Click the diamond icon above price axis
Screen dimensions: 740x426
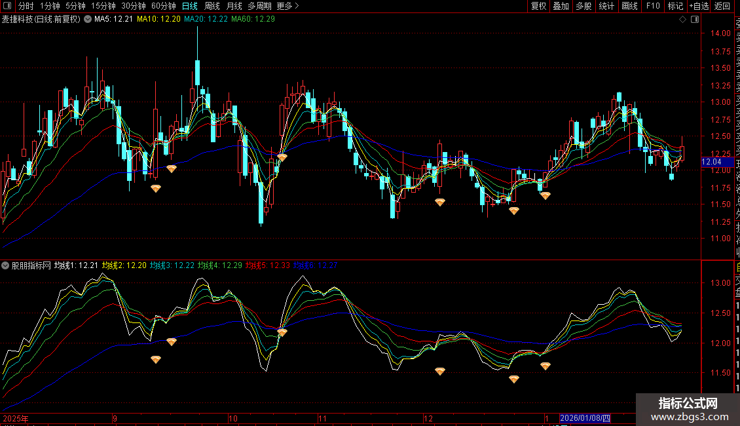click(x=682, y=20)
